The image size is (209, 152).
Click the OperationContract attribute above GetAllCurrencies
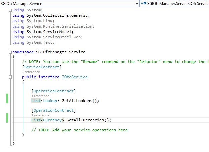point(53,110)
